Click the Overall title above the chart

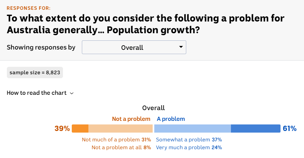coord(153,108)
